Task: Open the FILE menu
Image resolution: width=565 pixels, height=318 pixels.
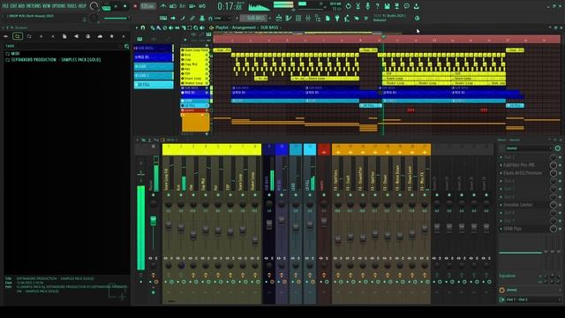Action: 5,6
